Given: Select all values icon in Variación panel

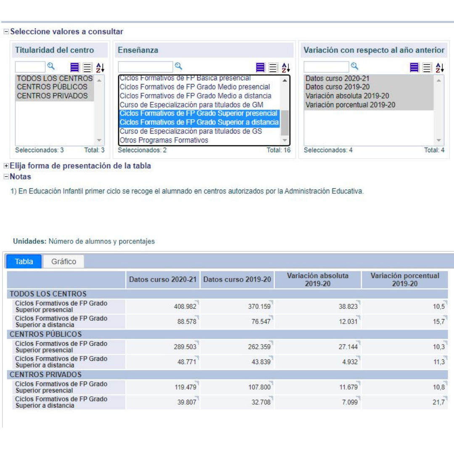Looking at the screenshot, I should click(x=414, y=67).
